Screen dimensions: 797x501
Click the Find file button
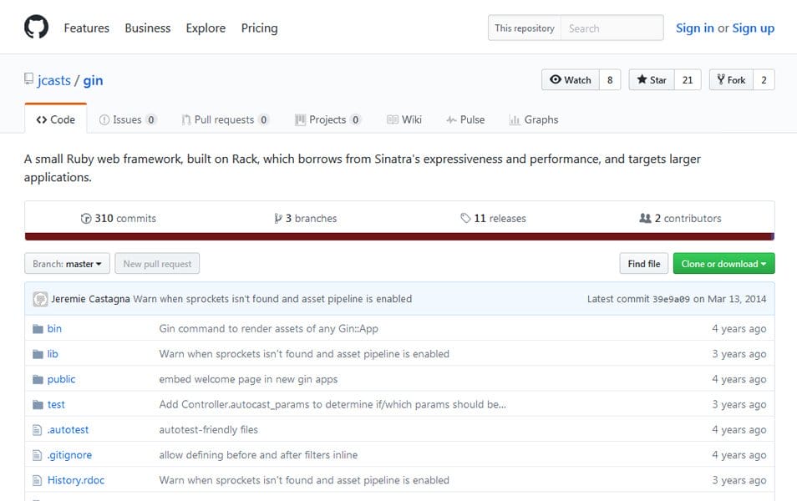644,264
